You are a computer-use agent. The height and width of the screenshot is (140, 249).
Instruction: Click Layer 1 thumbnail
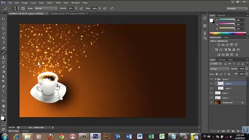coord(218,93)
